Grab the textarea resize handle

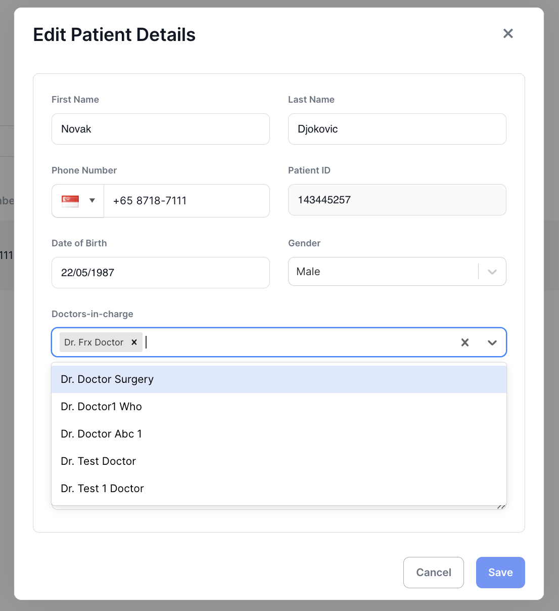click(x=502, y=506)
